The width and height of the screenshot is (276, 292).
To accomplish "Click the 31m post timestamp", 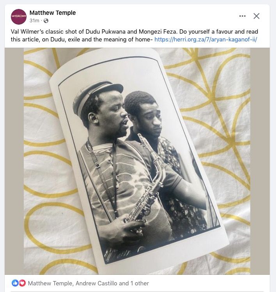I will (x=34, y=21).
